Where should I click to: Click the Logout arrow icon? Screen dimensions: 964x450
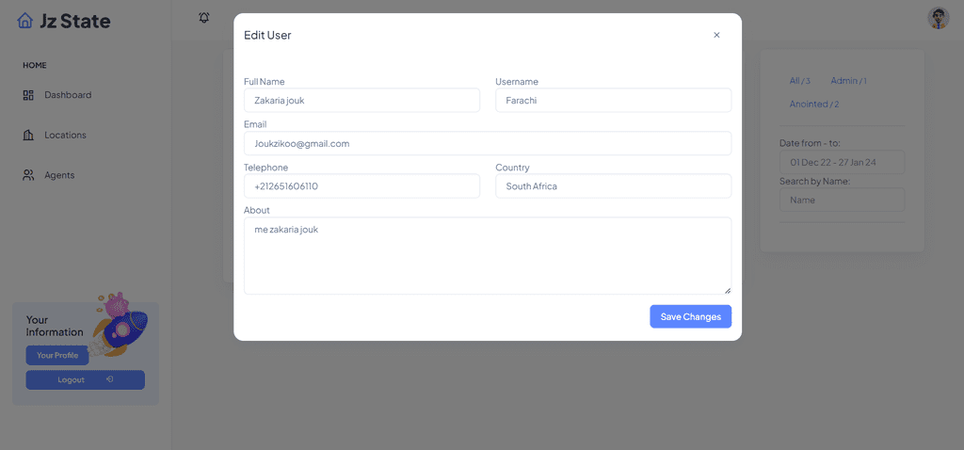tap(109, 379)
